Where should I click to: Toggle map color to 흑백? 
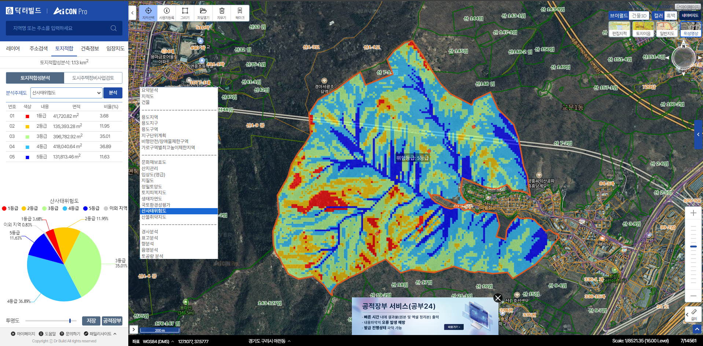click(671, 16)
